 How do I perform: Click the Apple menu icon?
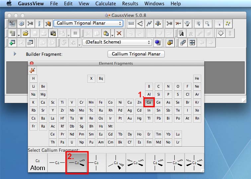pyautogui.click(x=9, y=4)
